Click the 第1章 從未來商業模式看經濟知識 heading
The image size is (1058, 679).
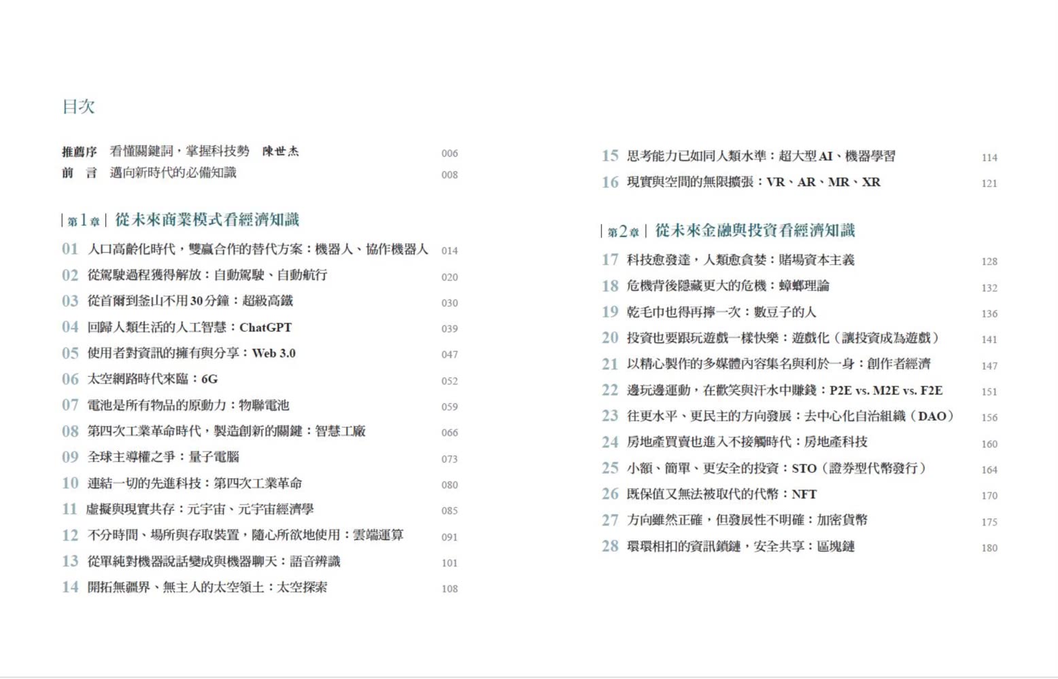point(180,220)
